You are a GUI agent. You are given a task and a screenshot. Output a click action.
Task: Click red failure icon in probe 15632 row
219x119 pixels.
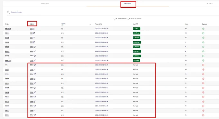[x=203, y=92]
